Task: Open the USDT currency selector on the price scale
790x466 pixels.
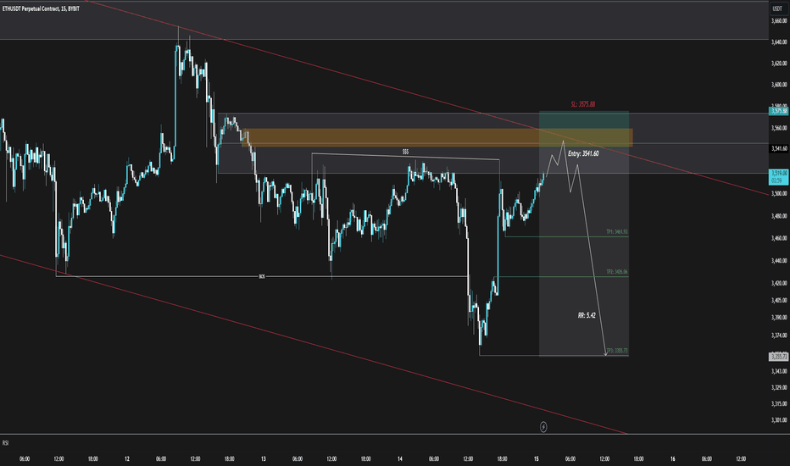Action: 777,8
